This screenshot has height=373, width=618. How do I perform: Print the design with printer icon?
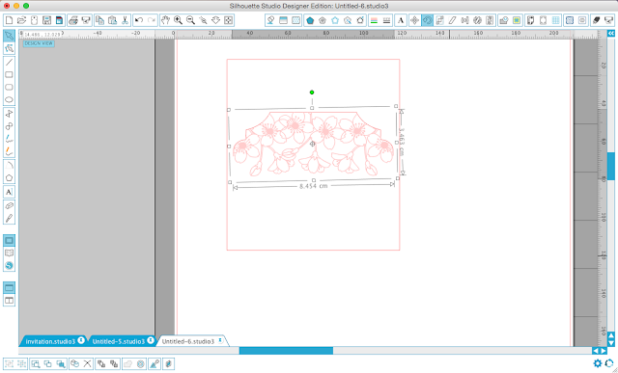coord(73,20)
